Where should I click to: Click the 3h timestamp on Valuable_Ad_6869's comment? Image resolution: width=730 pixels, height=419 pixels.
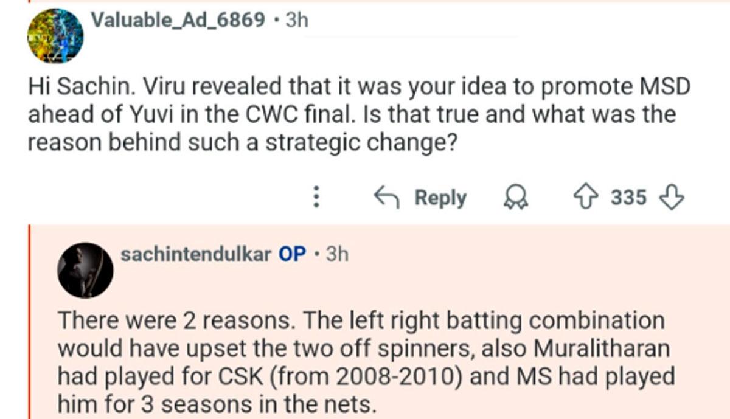click(297, 20)
